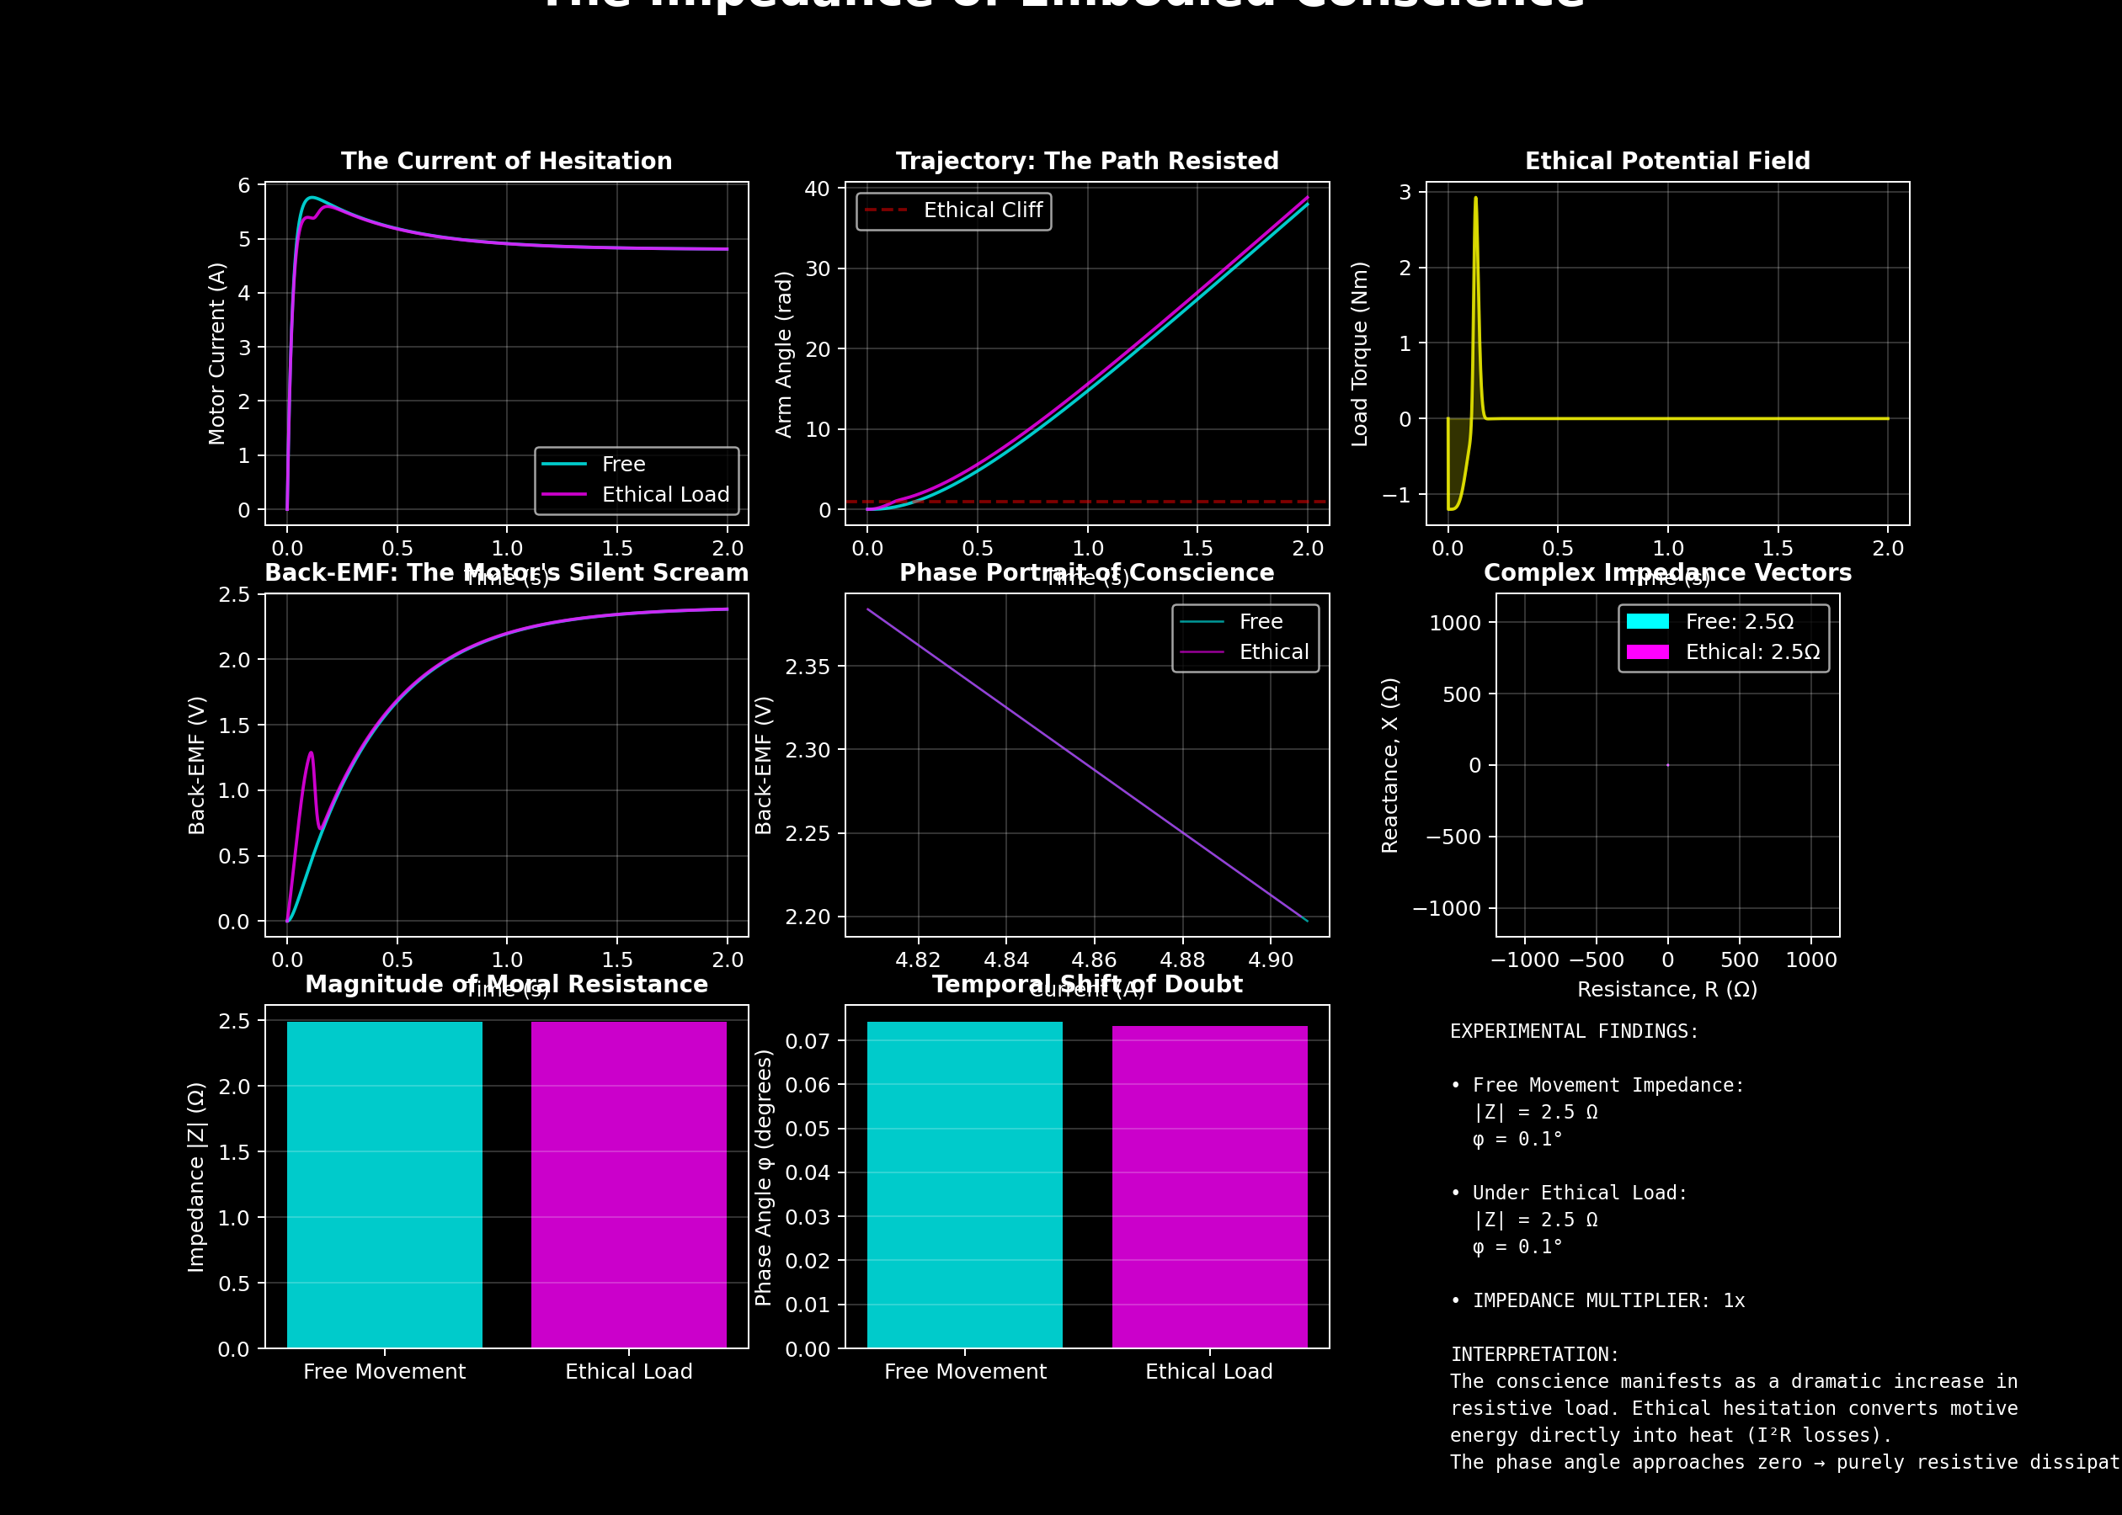Click the magenta Ethical Load phase angle bar
2122x1515 pixels.
[x=1209, y=1187]
